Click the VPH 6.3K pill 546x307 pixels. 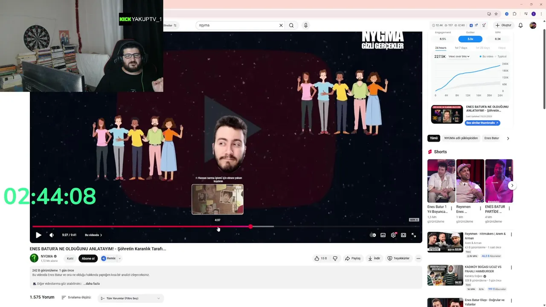(498, 39)
